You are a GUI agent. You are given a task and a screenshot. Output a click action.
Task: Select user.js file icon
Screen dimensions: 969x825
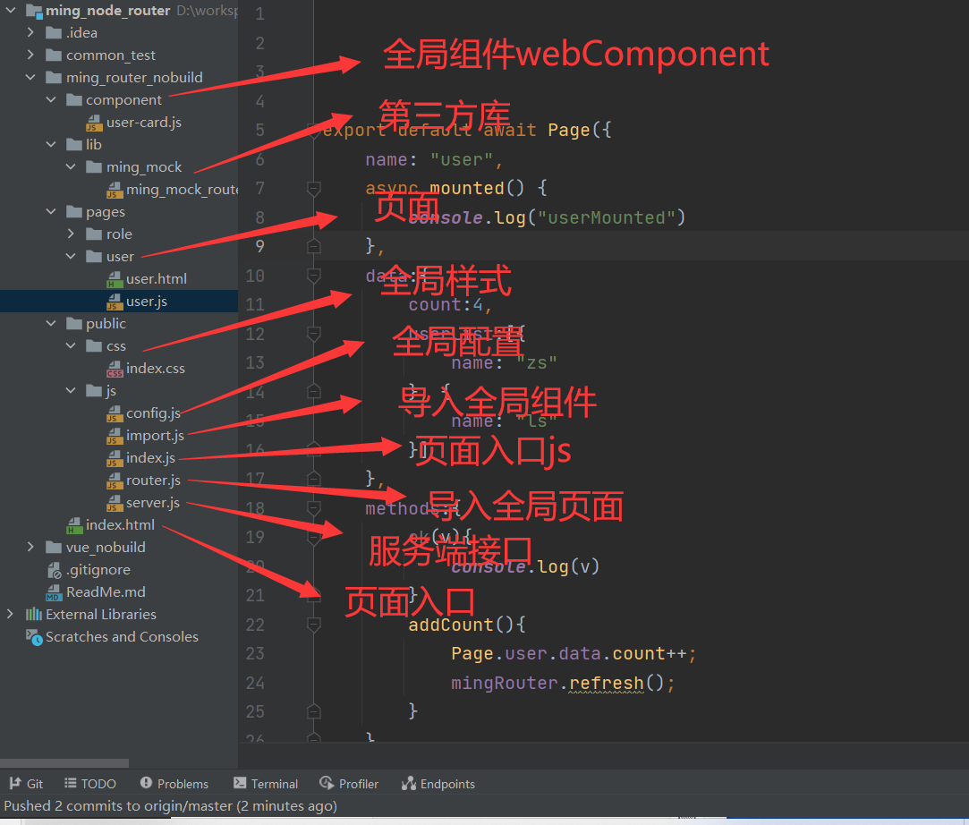(x=115, y=302)
